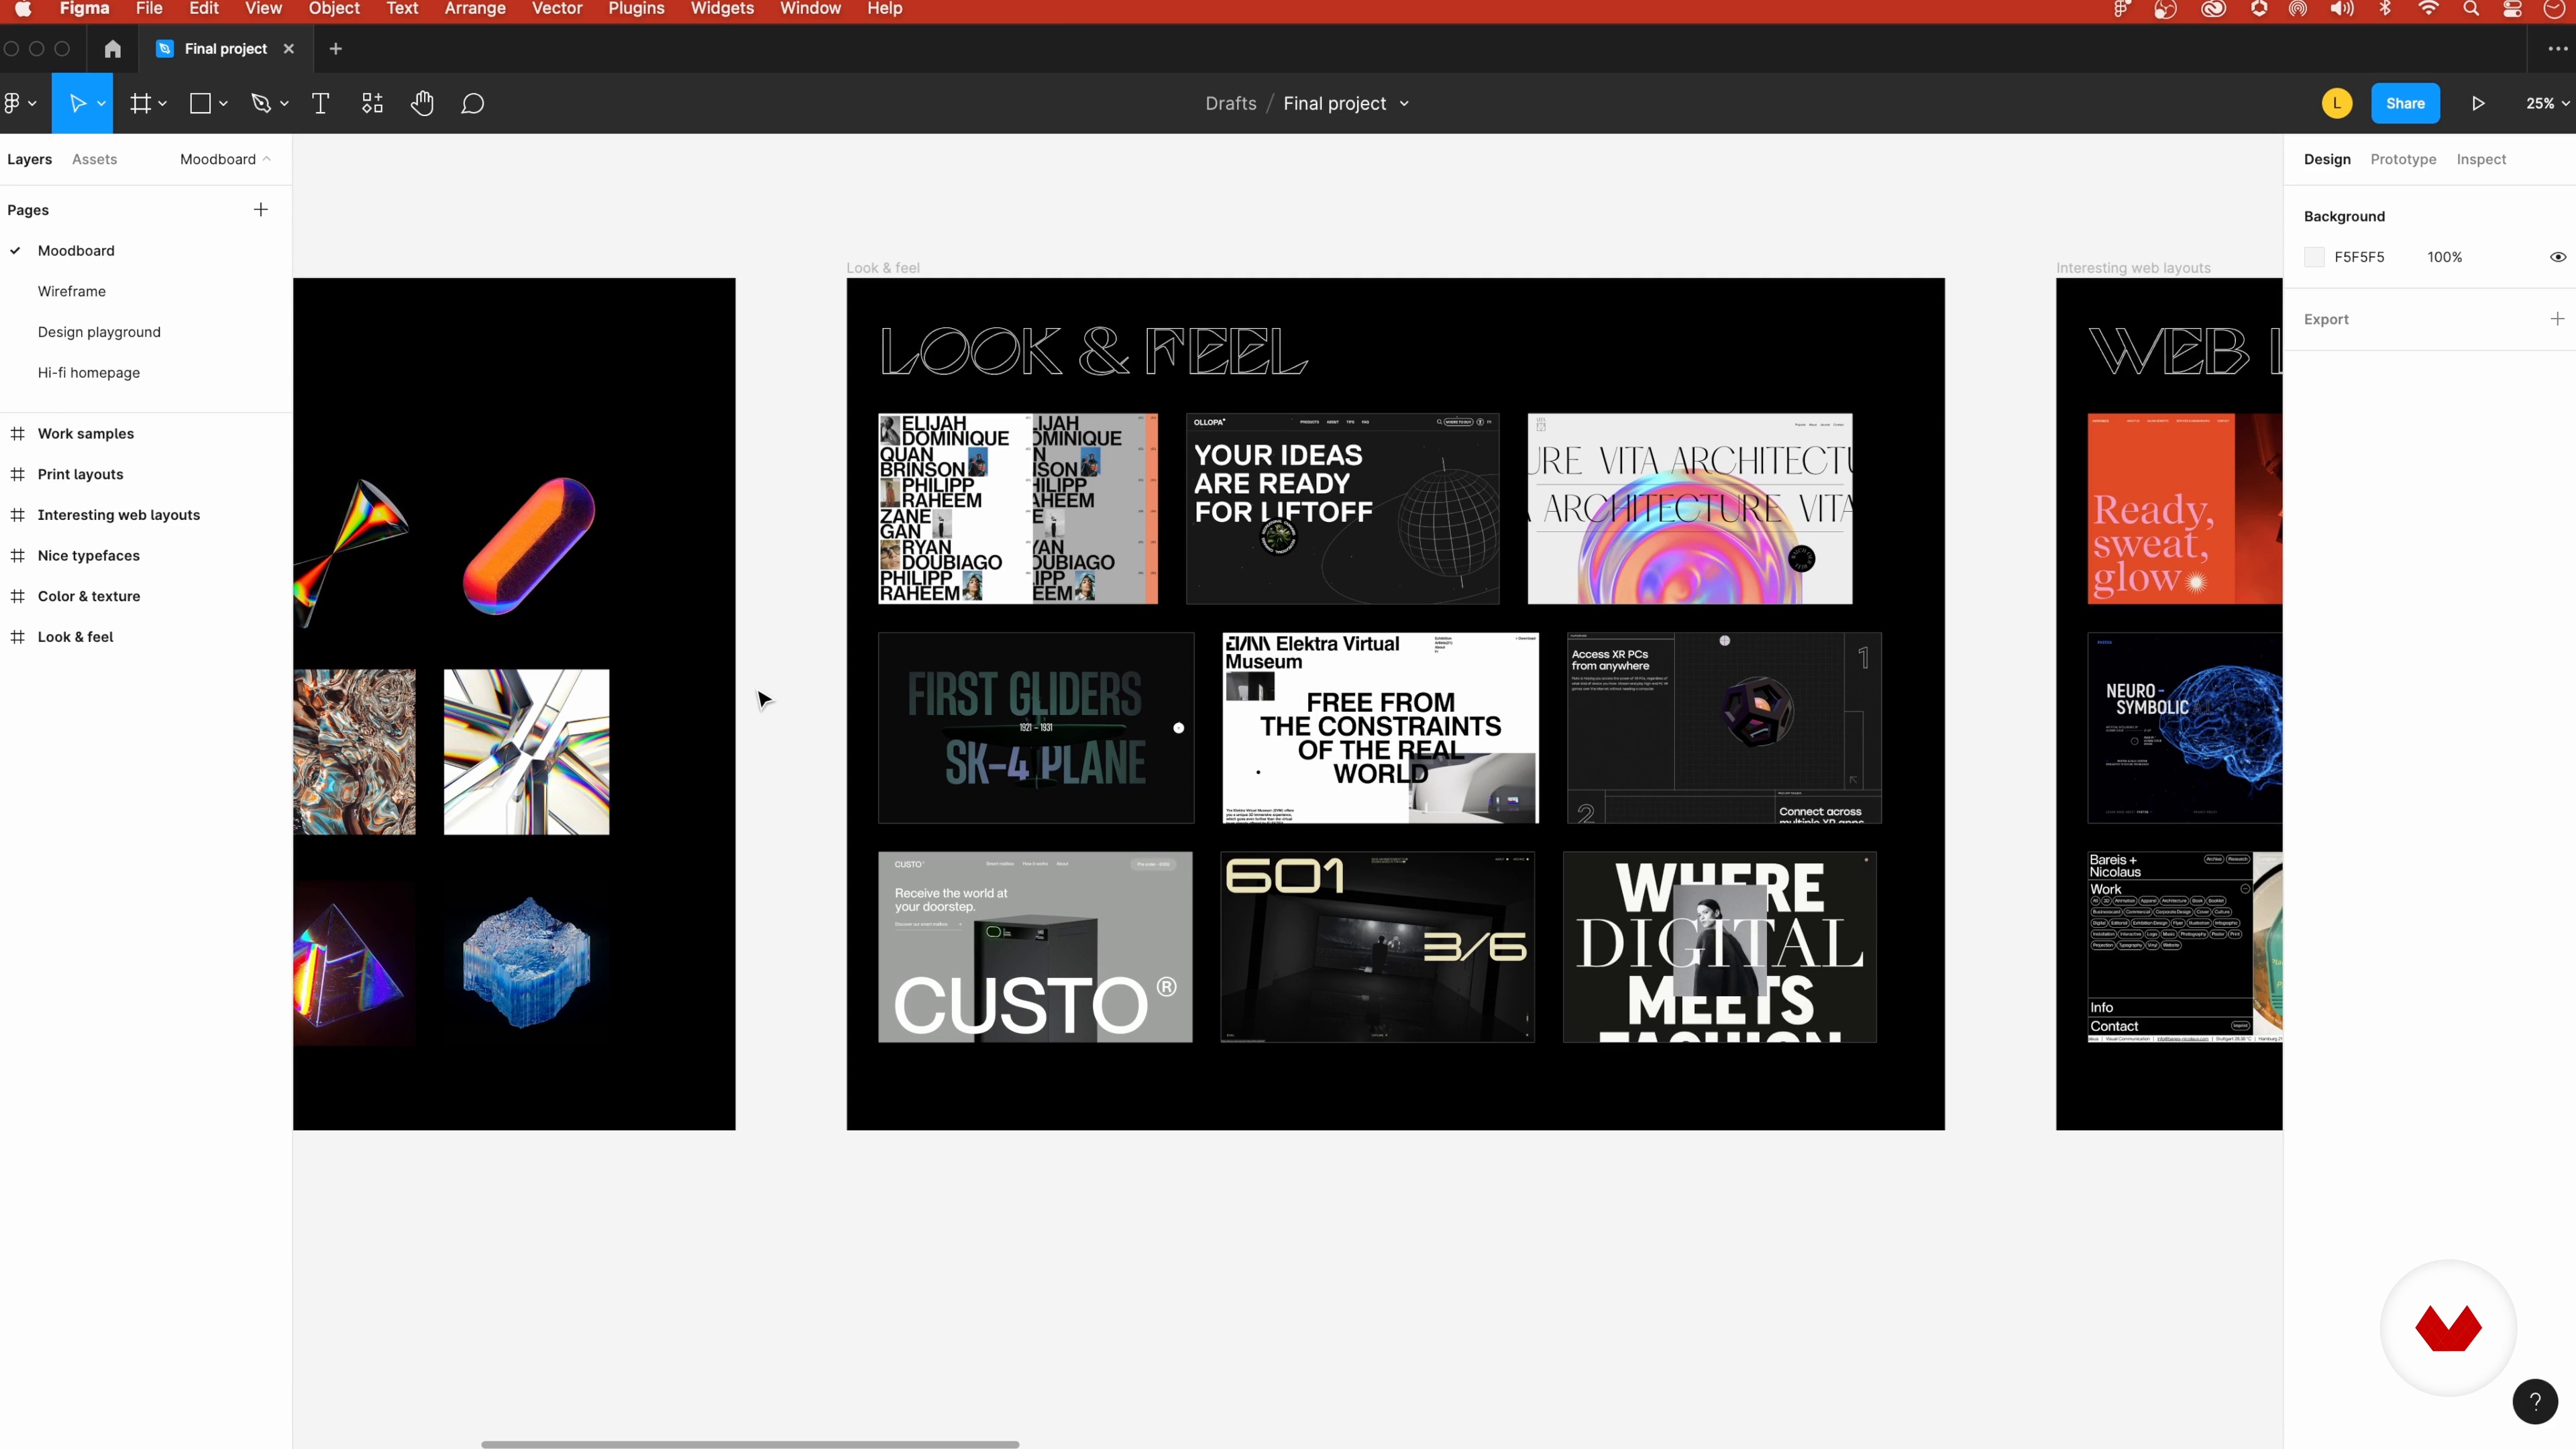
Task: Open the Resources components tool
Action: point(372,103)
